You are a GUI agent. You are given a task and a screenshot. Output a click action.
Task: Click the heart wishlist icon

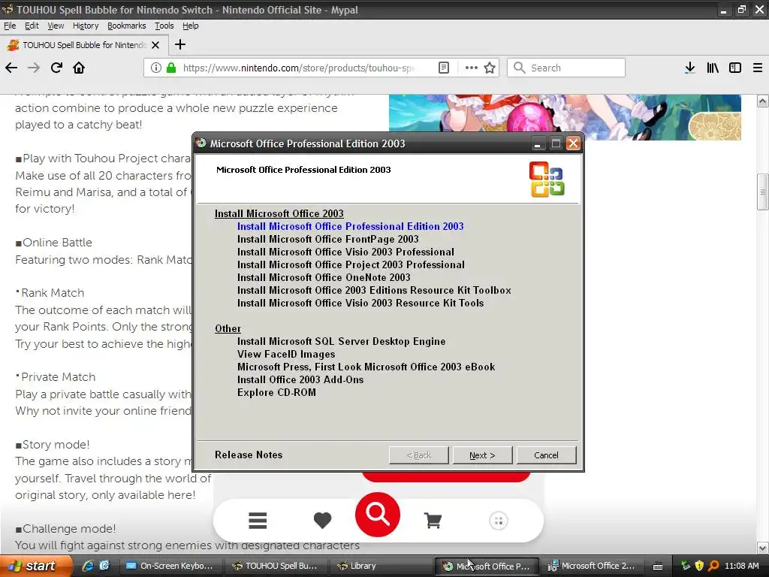[x=322, y=521]
